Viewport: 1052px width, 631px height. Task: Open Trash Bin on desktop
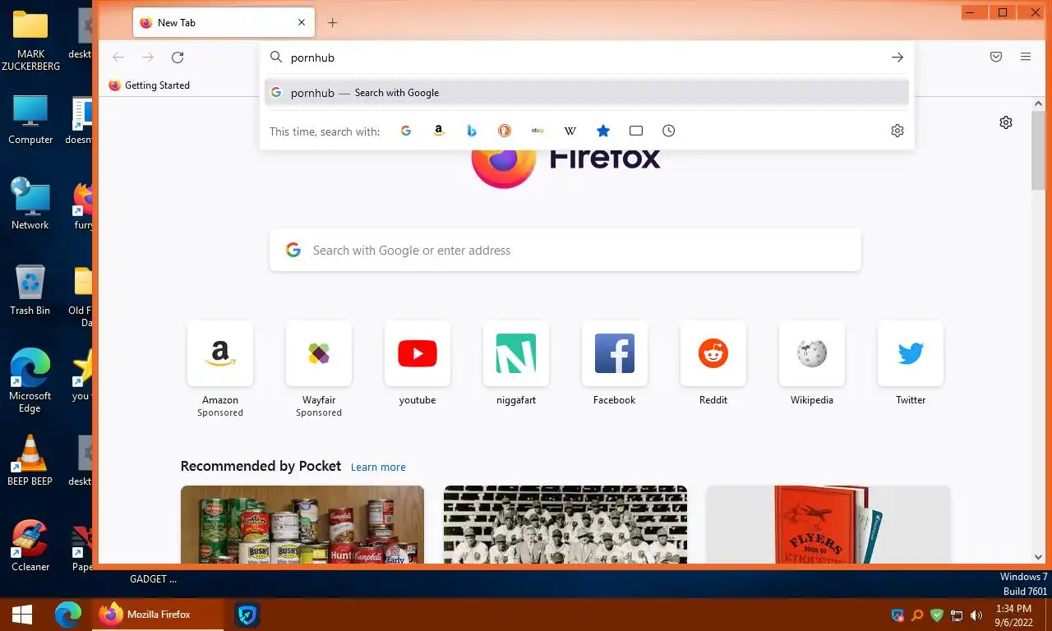tap(30, 290)
